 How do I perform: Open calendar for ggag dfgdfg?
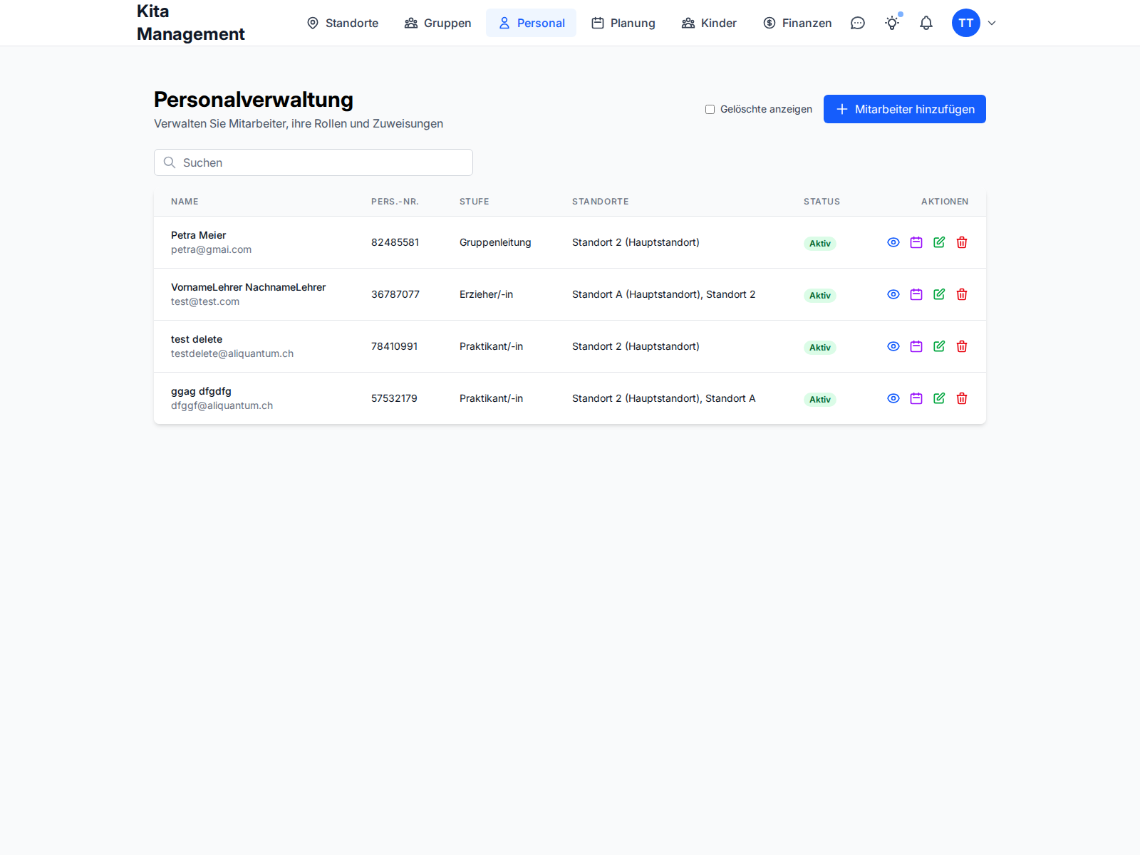pos(916,398)
